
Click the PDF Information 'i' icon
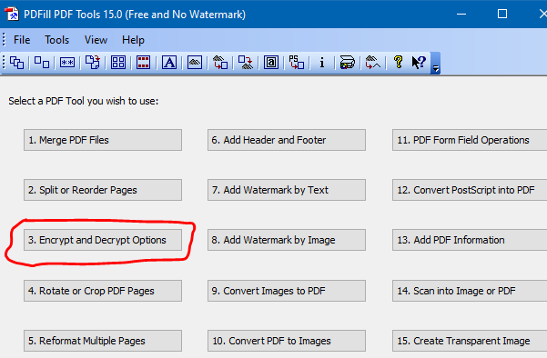[x=321, y=63]
